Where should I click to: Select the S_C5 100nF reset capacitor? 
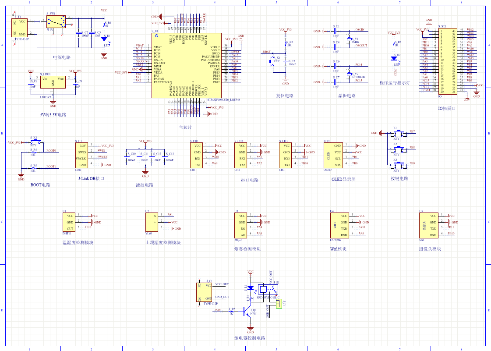coord(285,61)
